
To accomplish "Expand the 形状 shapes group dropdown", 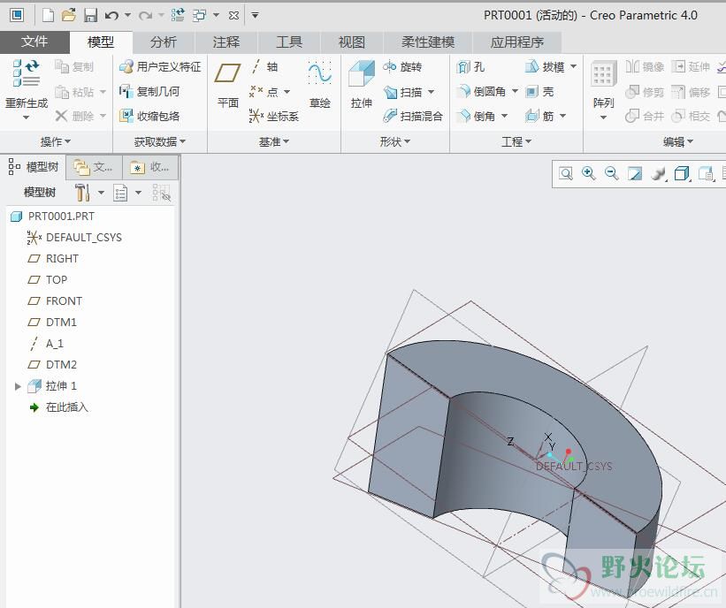I will [x=395, y=141].
